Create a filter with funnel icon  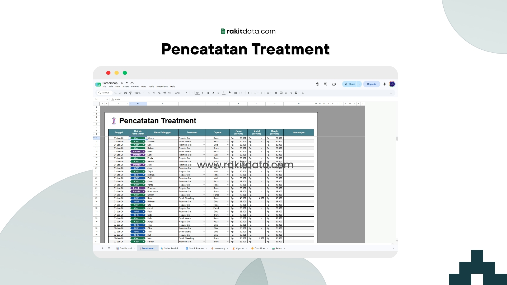pyautogui.click(x=291, y=93)
